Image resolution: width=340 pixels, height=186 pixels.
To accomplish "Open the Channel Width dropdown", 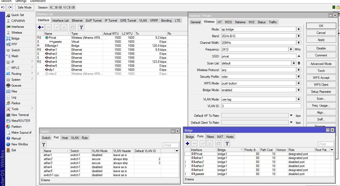I will coord(299,43).
